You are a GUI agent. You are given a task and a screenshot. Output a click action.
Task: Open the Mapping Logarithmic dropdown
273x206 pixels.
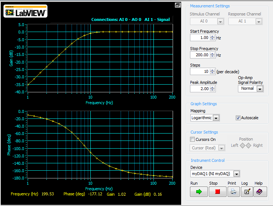[x=216, y=118]
